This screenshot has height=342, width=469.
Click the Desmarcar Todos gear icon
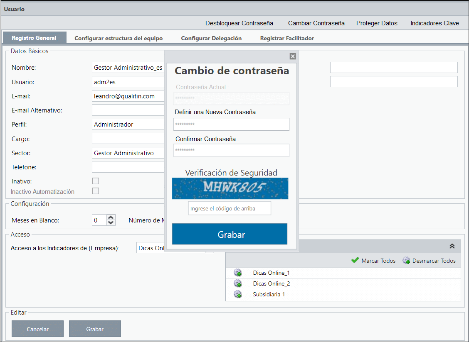[x=406, y=261]
